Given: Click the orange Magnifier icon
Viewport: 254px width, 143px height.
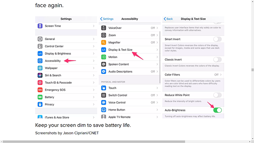Looking at the screenshot, I should 104,42.
